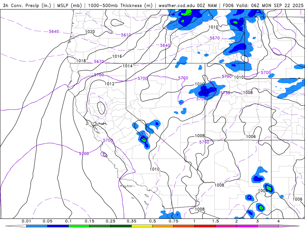Click the 1012 isobar label
The image size is (305, 228).
[x=109, y=84]
